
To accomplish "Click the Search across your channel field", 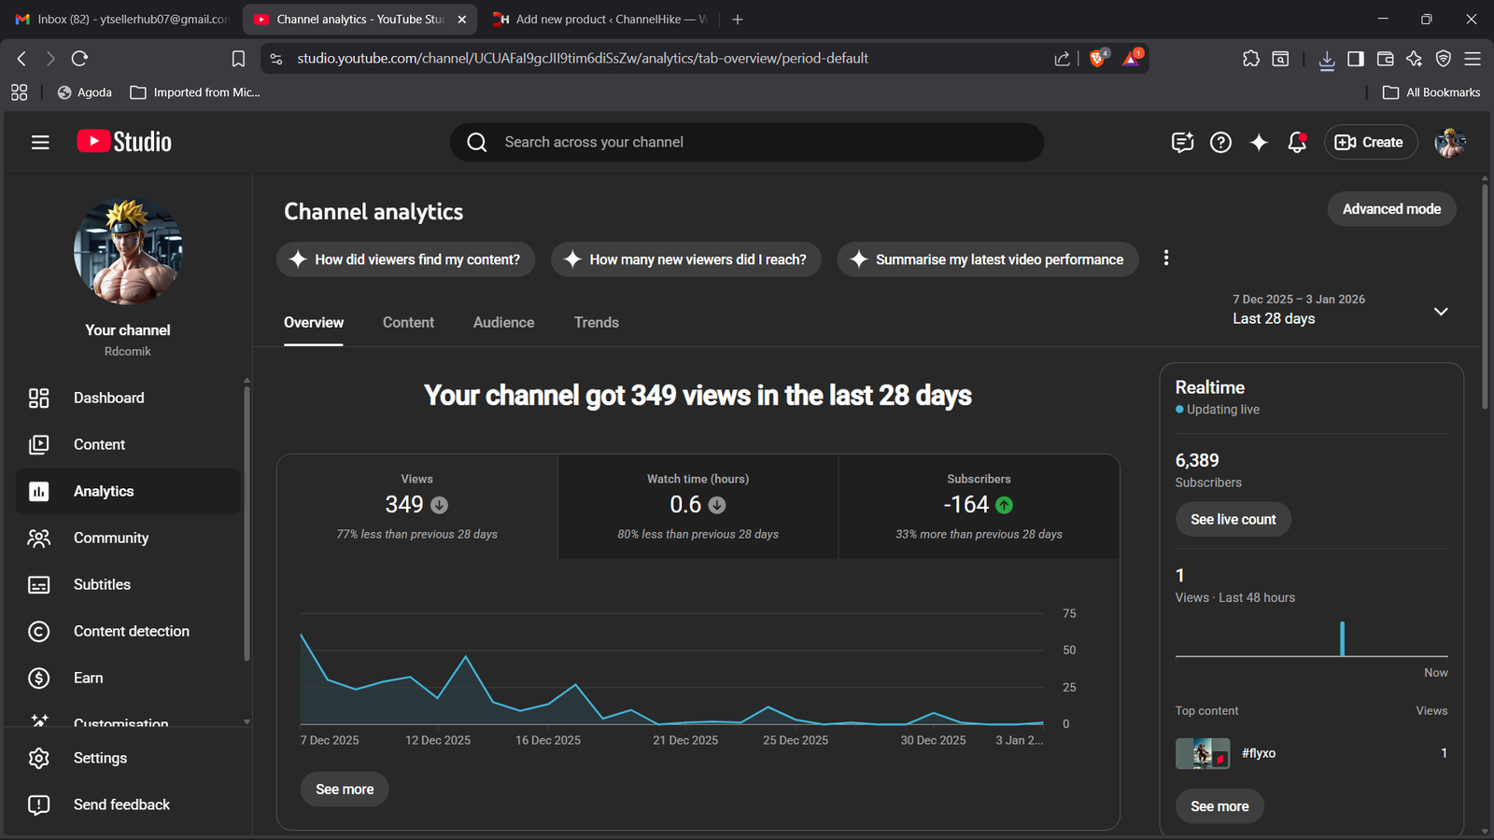I will (x=747, y=142).
